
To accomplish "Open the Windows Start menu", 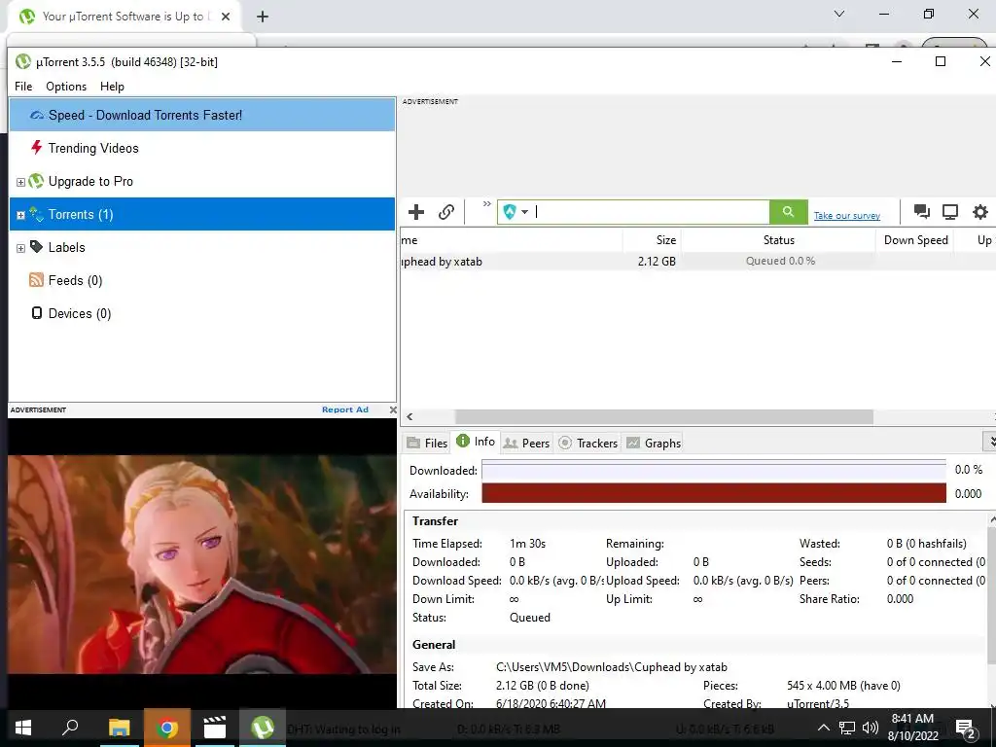I will pos(23,728).
